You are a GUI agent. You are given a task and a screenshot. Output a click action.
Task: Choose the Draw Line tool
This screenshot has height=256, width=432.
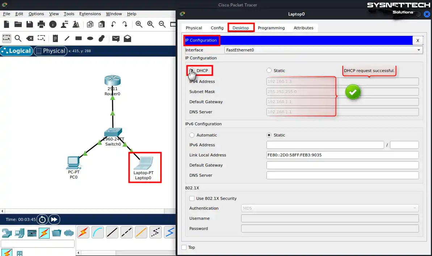[67, 38]
